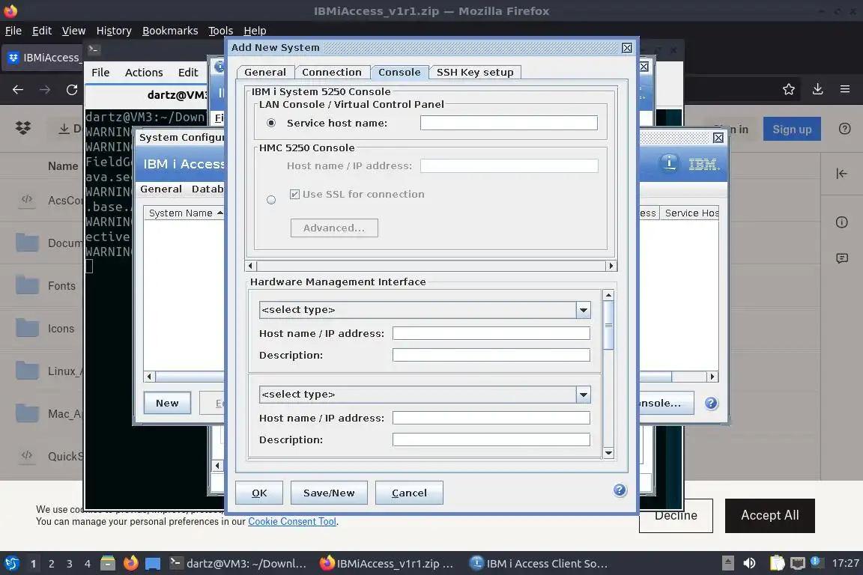Click Service host name field
This screenshot has height=575, width=863.
coord(509,123)
